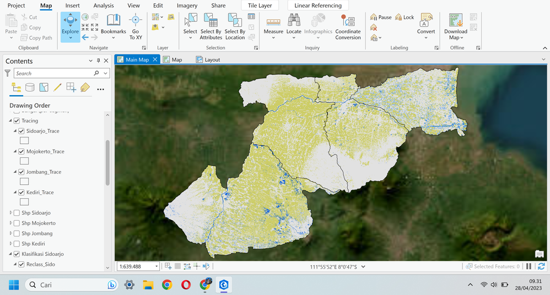Image resolution: width=550 pixels, height=295 pixels.
Task: Enable the Shp Mojokerto layer
Action: [17, 223]
